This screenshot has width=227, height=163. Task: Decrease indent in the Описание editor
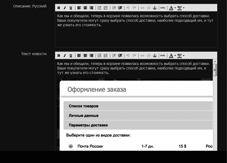coord(114,8)
